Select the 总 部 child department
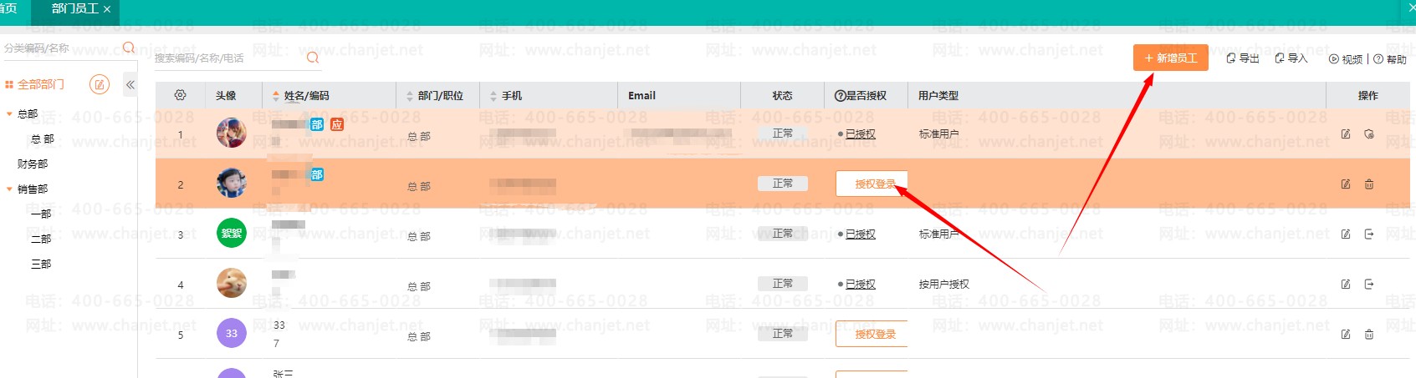Viewport: 1416px width, 378px height. tap(42, 139)
